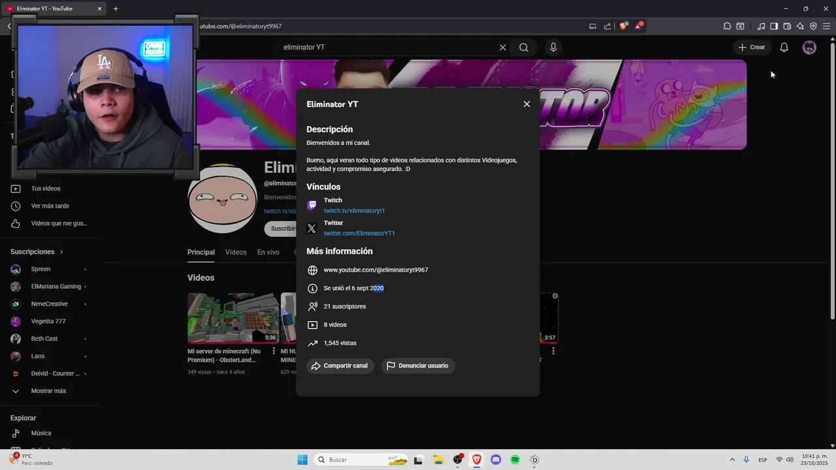Open Brave Leo AI icon
The height and width of the screenshot is (470, 836).
coord(800,26)
